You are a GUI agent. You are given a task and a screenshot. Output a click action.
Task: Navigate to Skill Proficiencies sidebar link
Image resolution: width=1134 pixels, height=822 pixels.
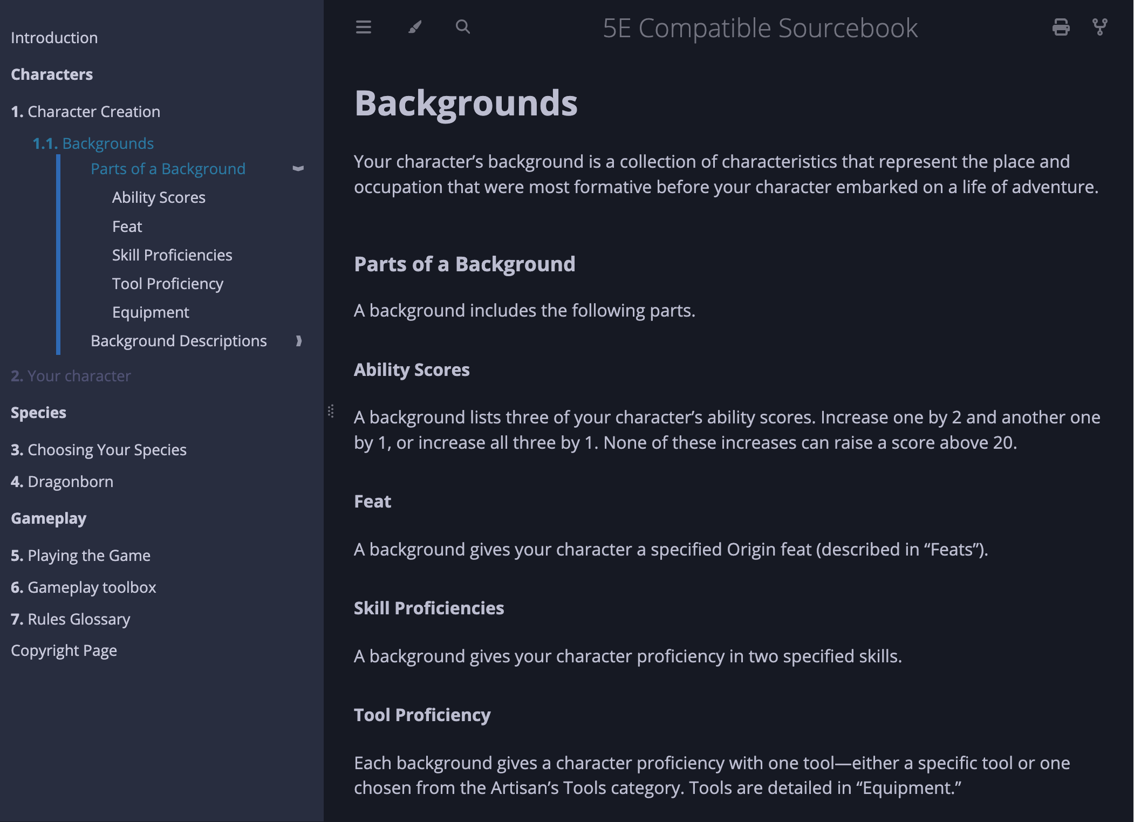point(172,255)
